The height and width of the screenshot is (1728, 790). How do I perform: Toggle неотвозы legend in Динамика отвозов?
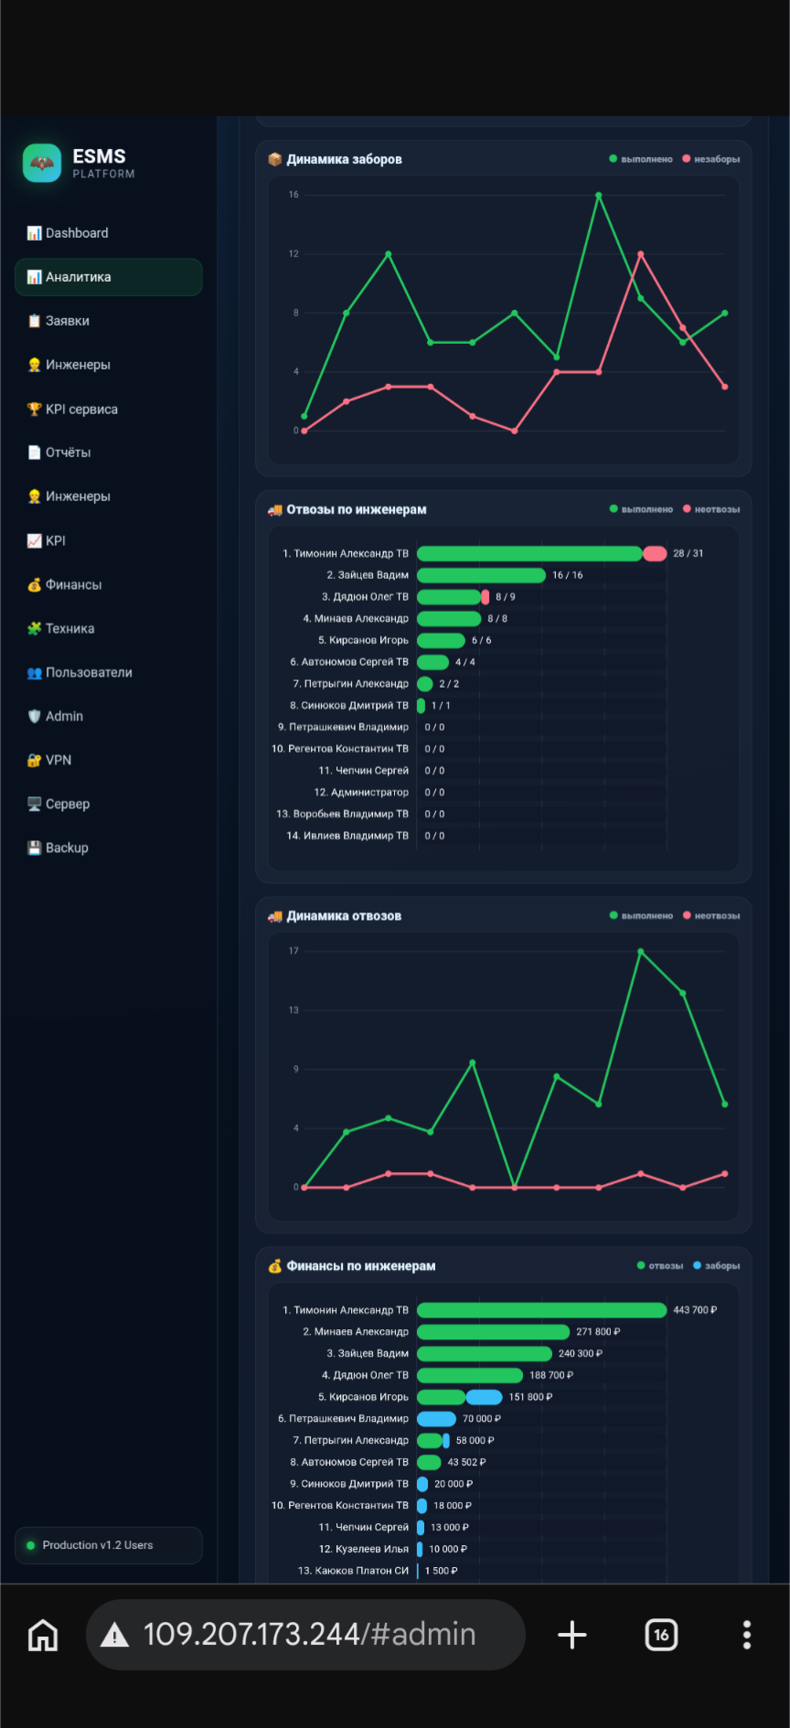coord(711,915)
